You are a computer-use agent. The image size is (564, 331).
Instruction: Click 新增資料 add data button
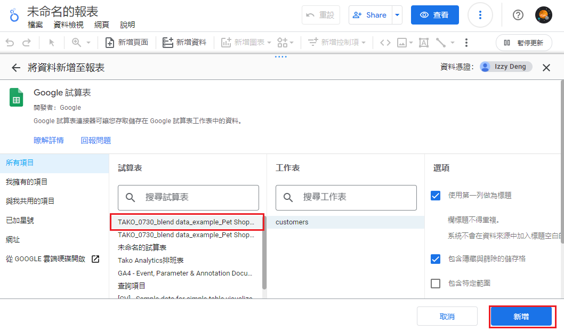(x=184, y=43)
